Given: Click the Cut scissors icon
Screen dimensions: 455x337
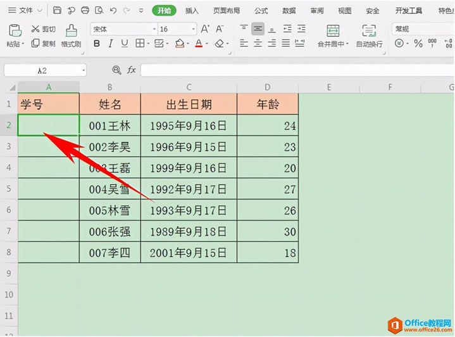Looking at the screenshot, I should (x=35, y=29).
